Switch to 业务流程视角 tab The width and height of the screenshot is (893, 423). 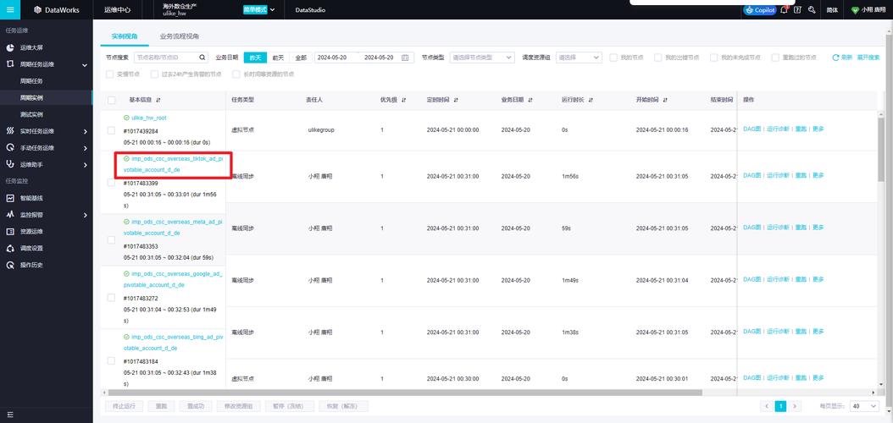180,36
